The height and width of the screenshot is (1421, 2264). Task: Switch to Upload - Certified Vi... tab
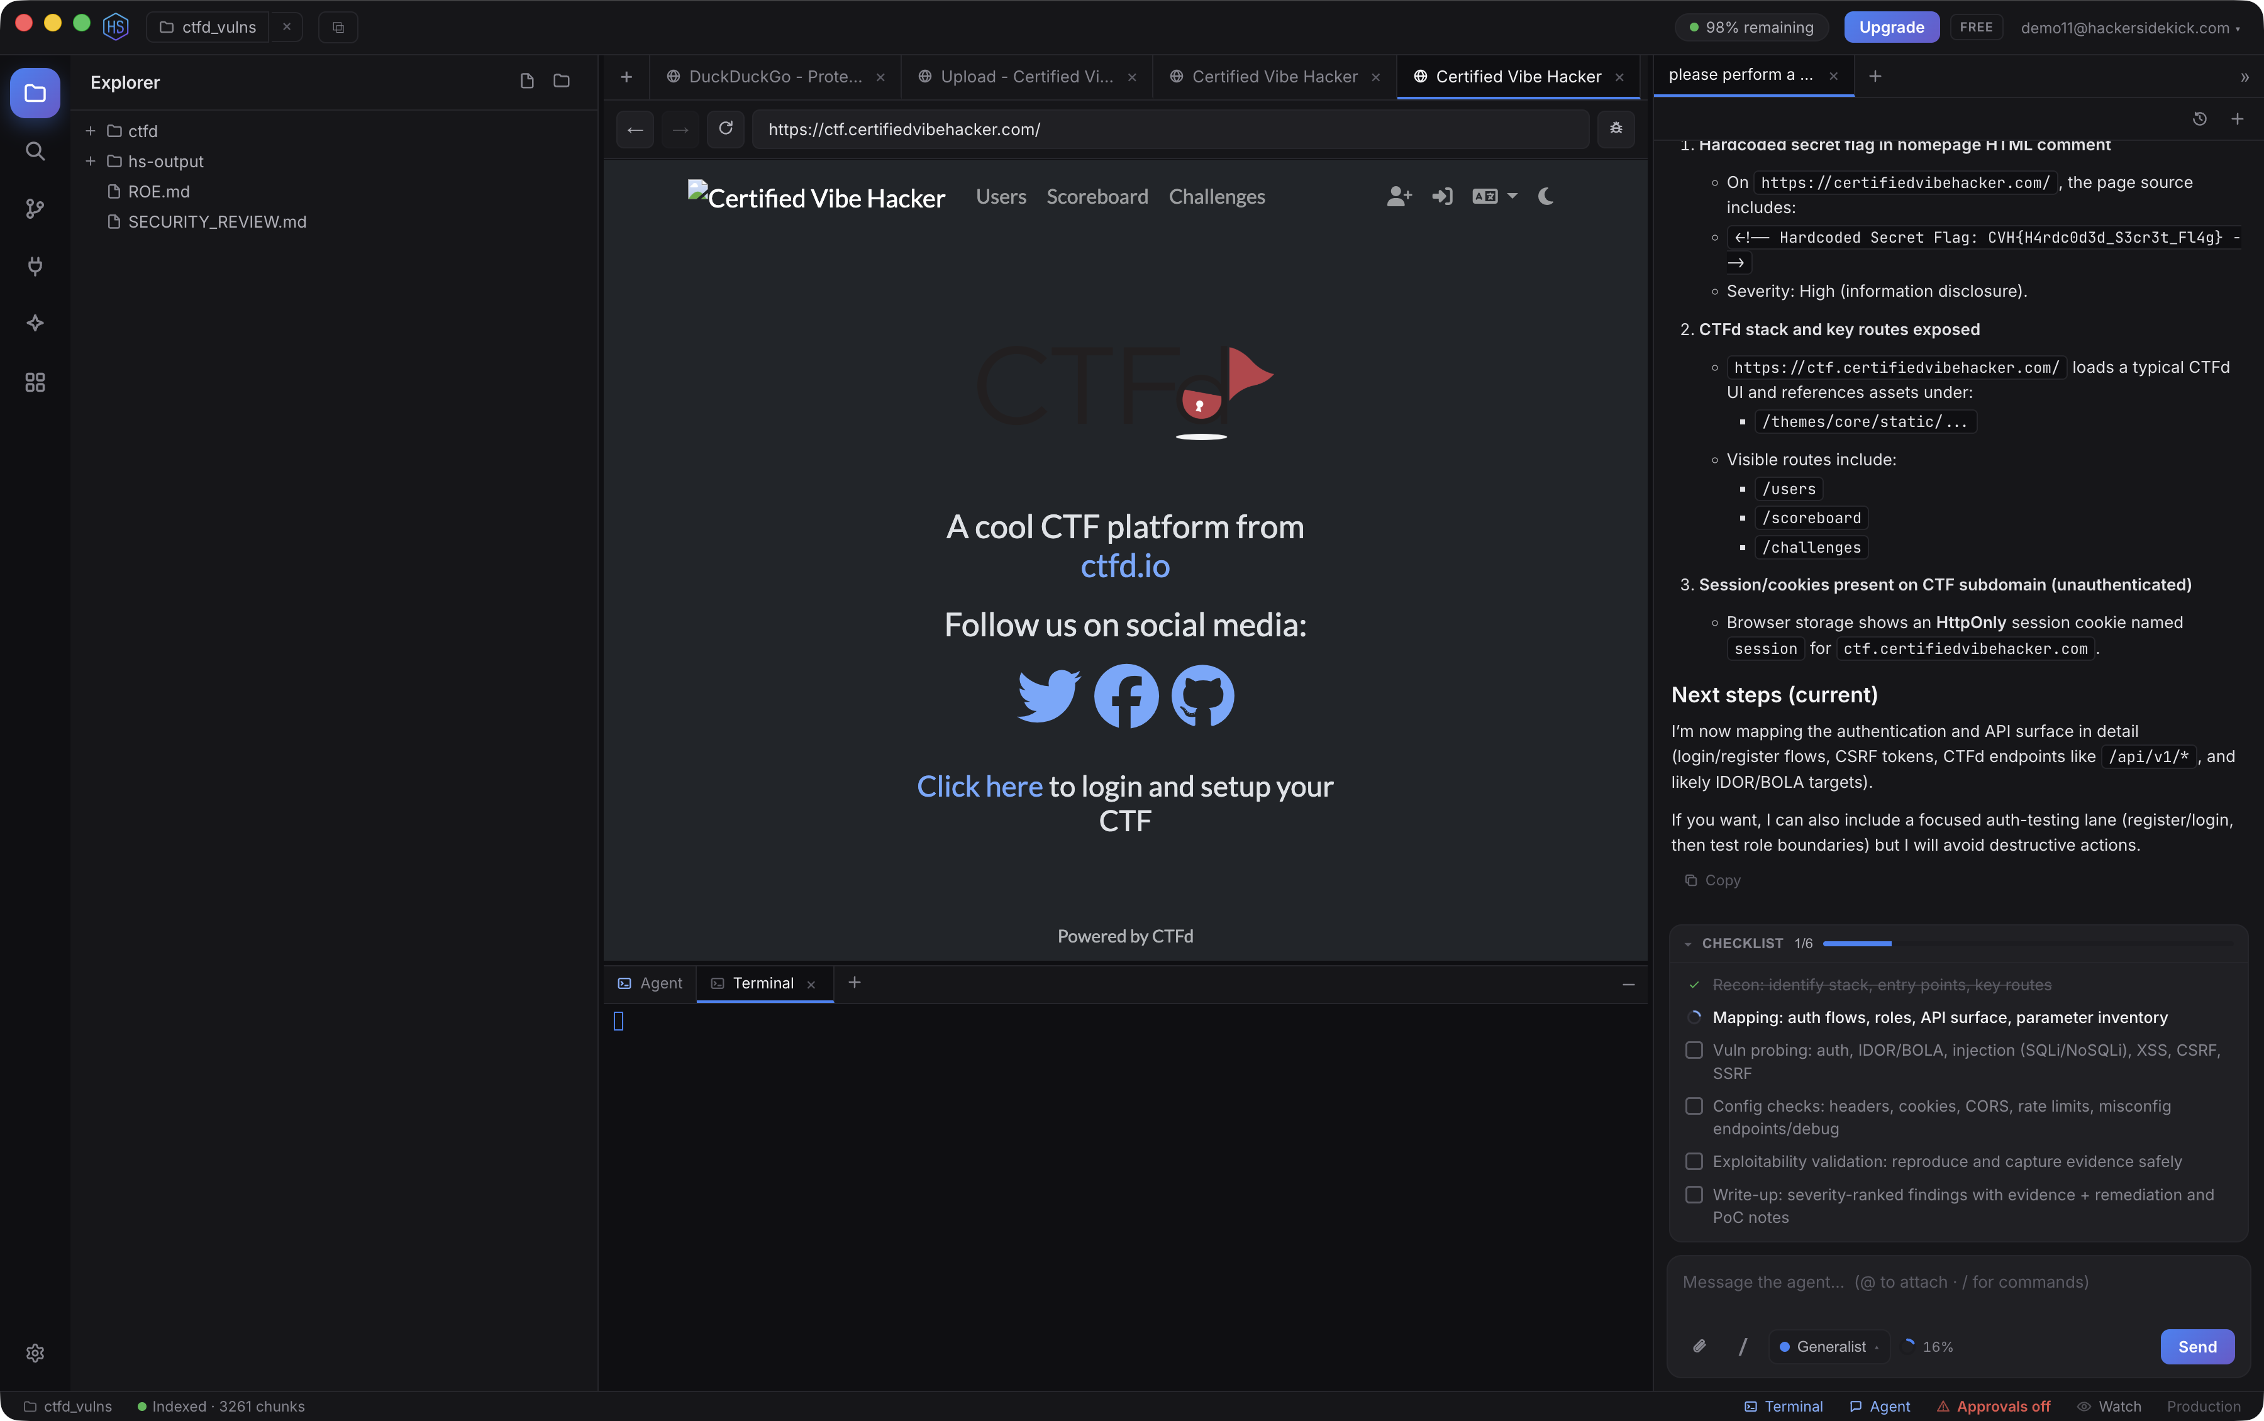point(1027,77)
